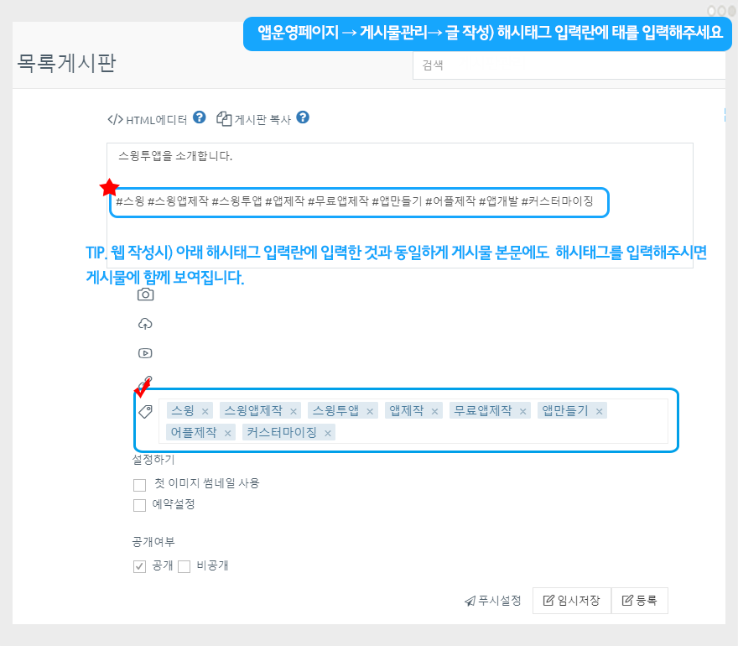This screenshot has width=738, height=646.
Task: Remove the 무료앱제작 tag with its x
Action: 523,411
